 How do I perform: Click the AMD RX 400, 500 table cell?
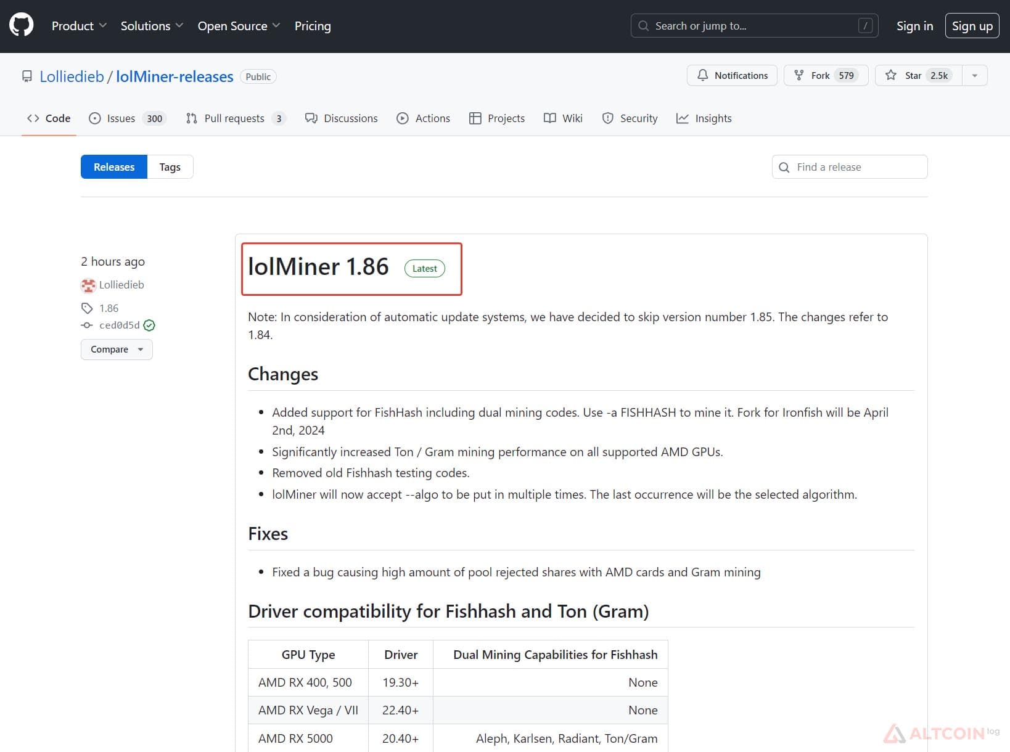(308, 682)
